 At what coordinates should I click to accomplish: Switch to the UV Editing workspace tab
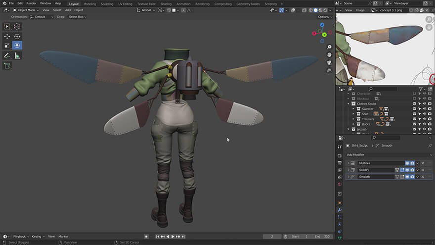point(125,4)
